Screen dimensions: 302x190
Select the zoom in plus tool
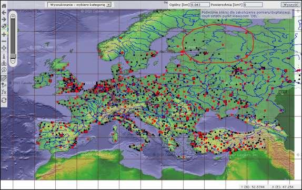(4, 34)
